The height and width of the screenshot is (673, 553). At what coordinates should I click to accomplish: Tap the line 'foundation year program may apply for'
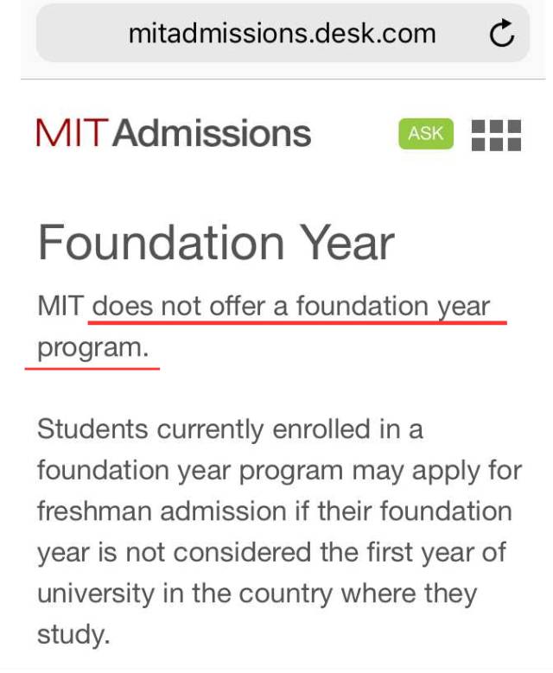click(279, 470)
